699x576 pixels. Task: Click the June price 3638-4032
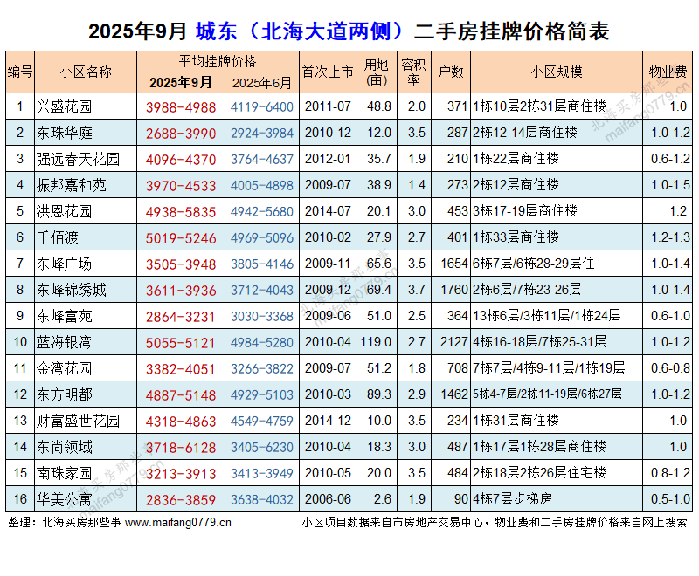point(261,500)
